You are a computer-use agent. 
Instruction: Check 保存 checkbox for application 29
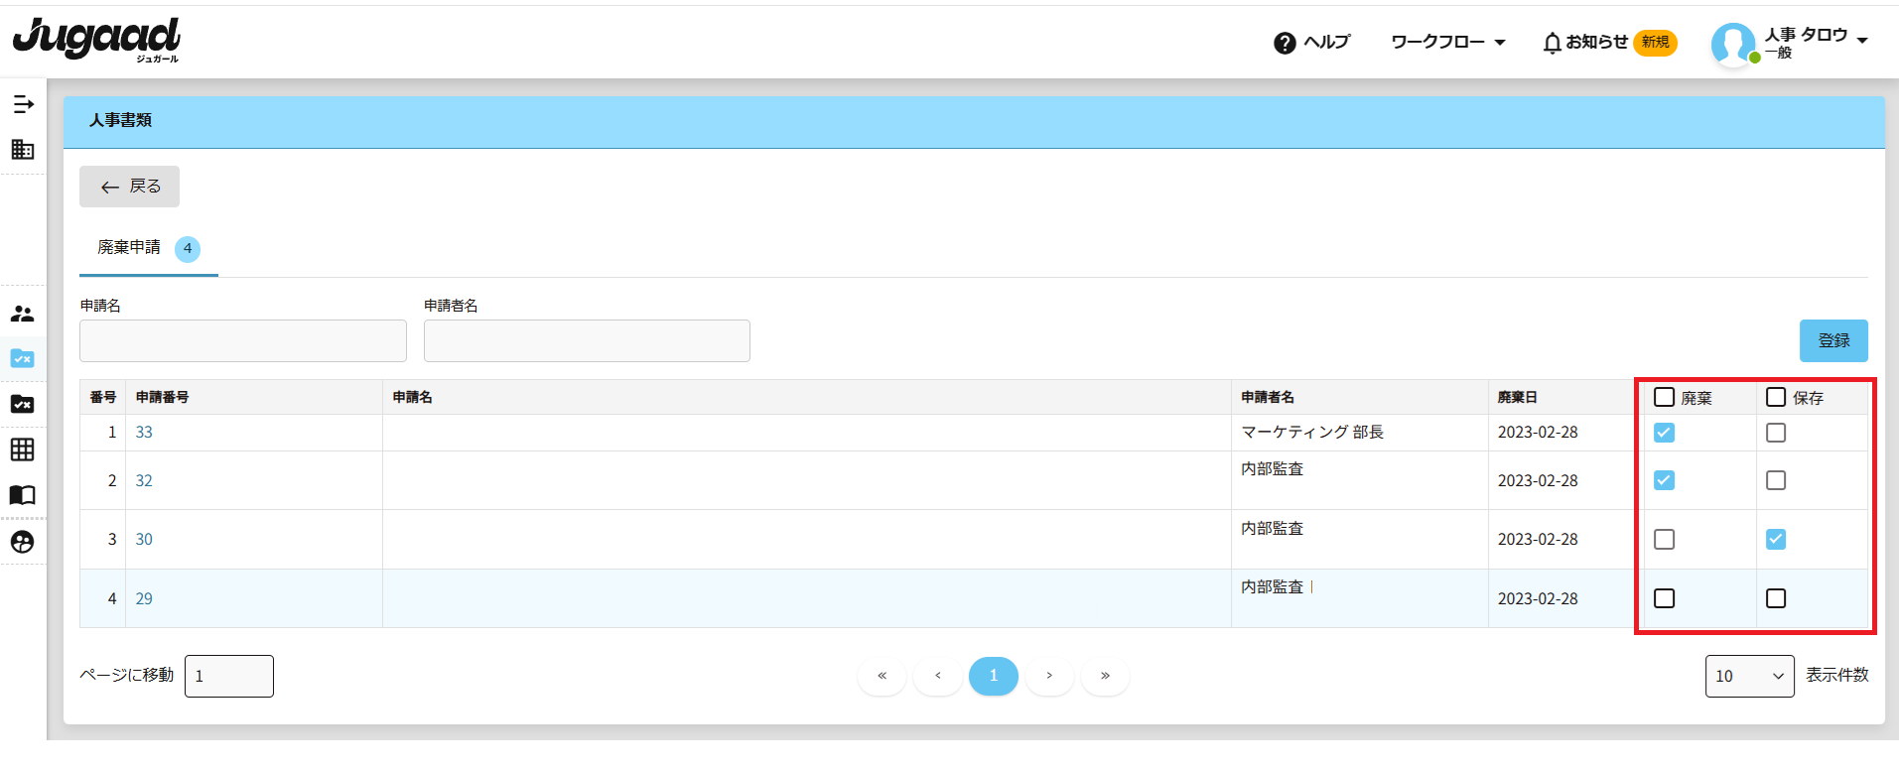click(x=1776, y=598)
